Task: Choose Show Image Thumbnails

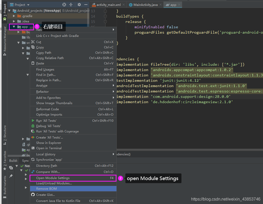Action: [x=73, y=103]
